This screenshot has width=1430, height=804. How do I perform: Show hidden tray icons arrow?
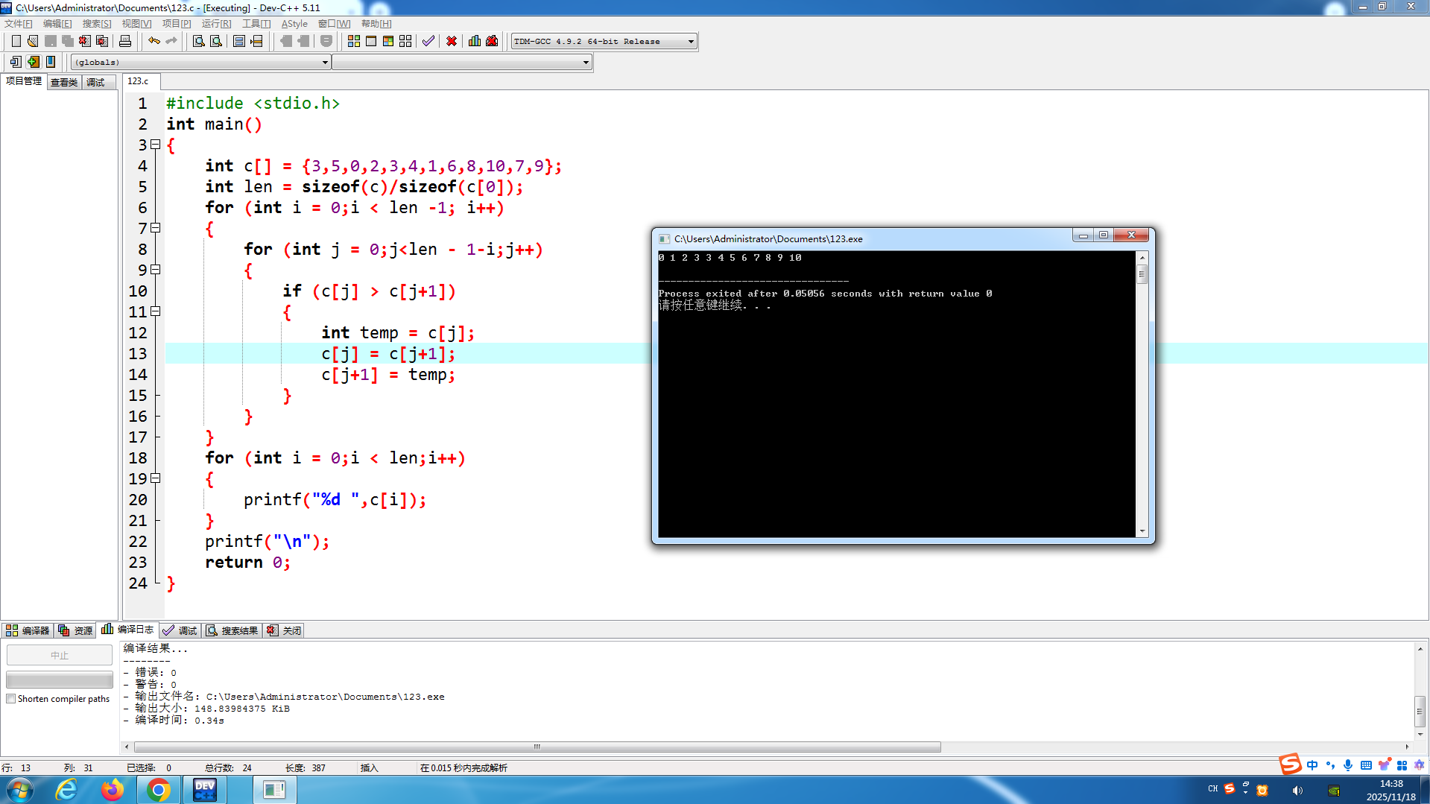pos(1245,794)
